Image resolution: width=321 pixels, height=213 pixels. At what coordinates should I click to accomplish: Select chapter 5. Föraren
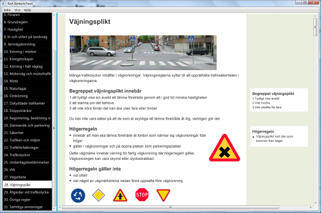pos(27,15)
